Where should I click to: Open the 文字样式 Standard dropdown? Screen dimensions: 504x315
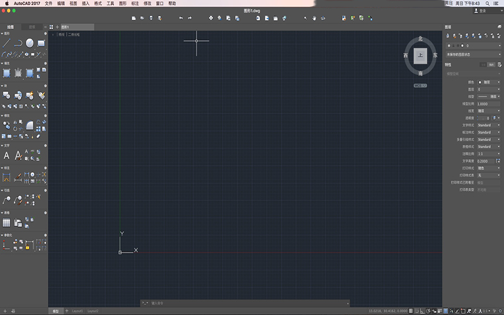click(x=489, y=125)
